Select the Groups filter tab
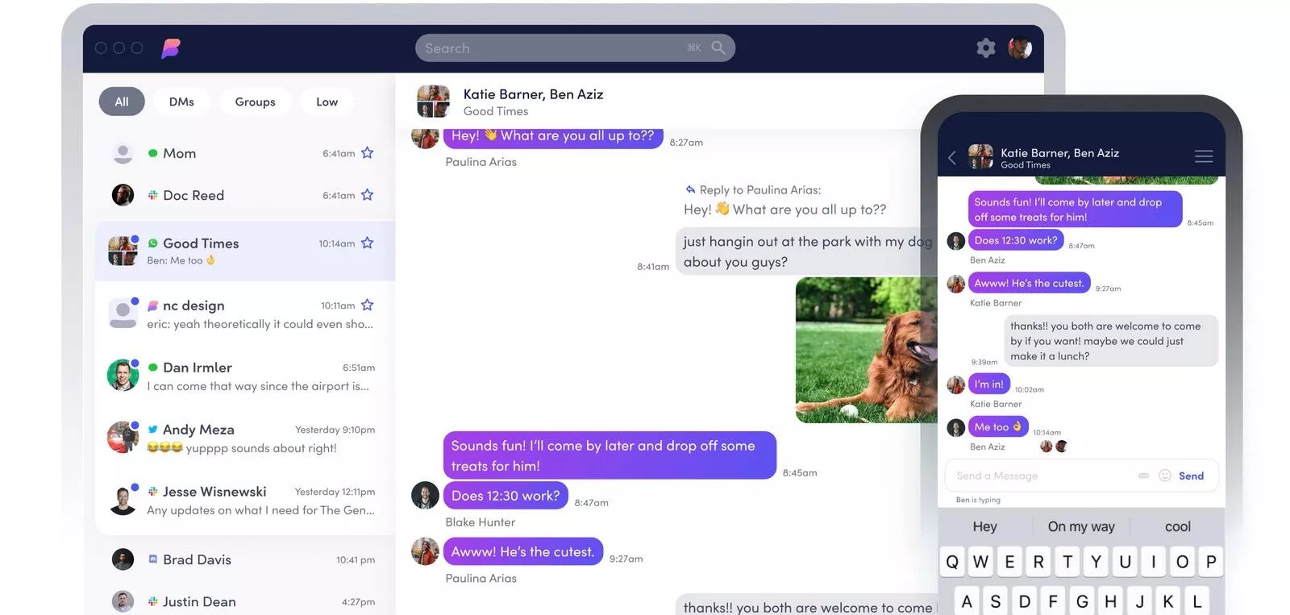This screenshot has height=615, width=1290. (255, 102)
